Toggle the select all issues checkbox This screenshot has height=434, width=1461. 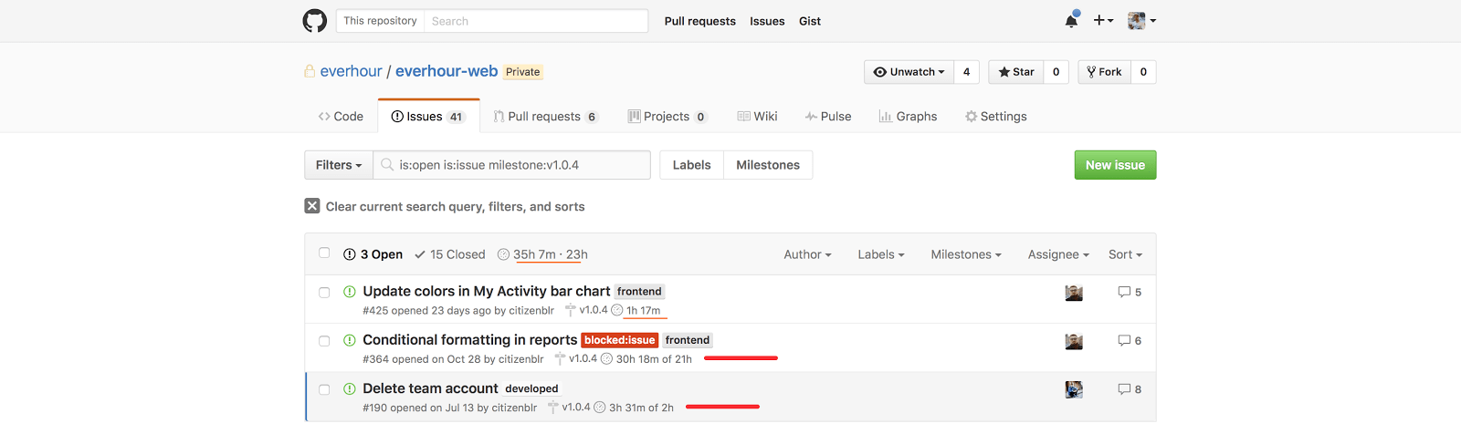(324, 253)
